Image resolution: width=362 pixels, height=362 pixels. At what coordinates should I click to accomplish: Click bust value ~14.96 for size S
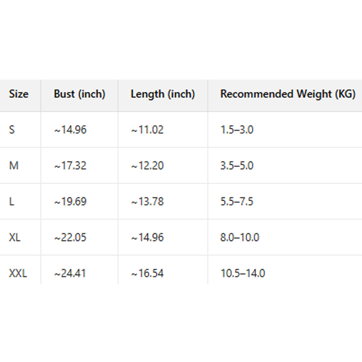click(x=70, y=130)
